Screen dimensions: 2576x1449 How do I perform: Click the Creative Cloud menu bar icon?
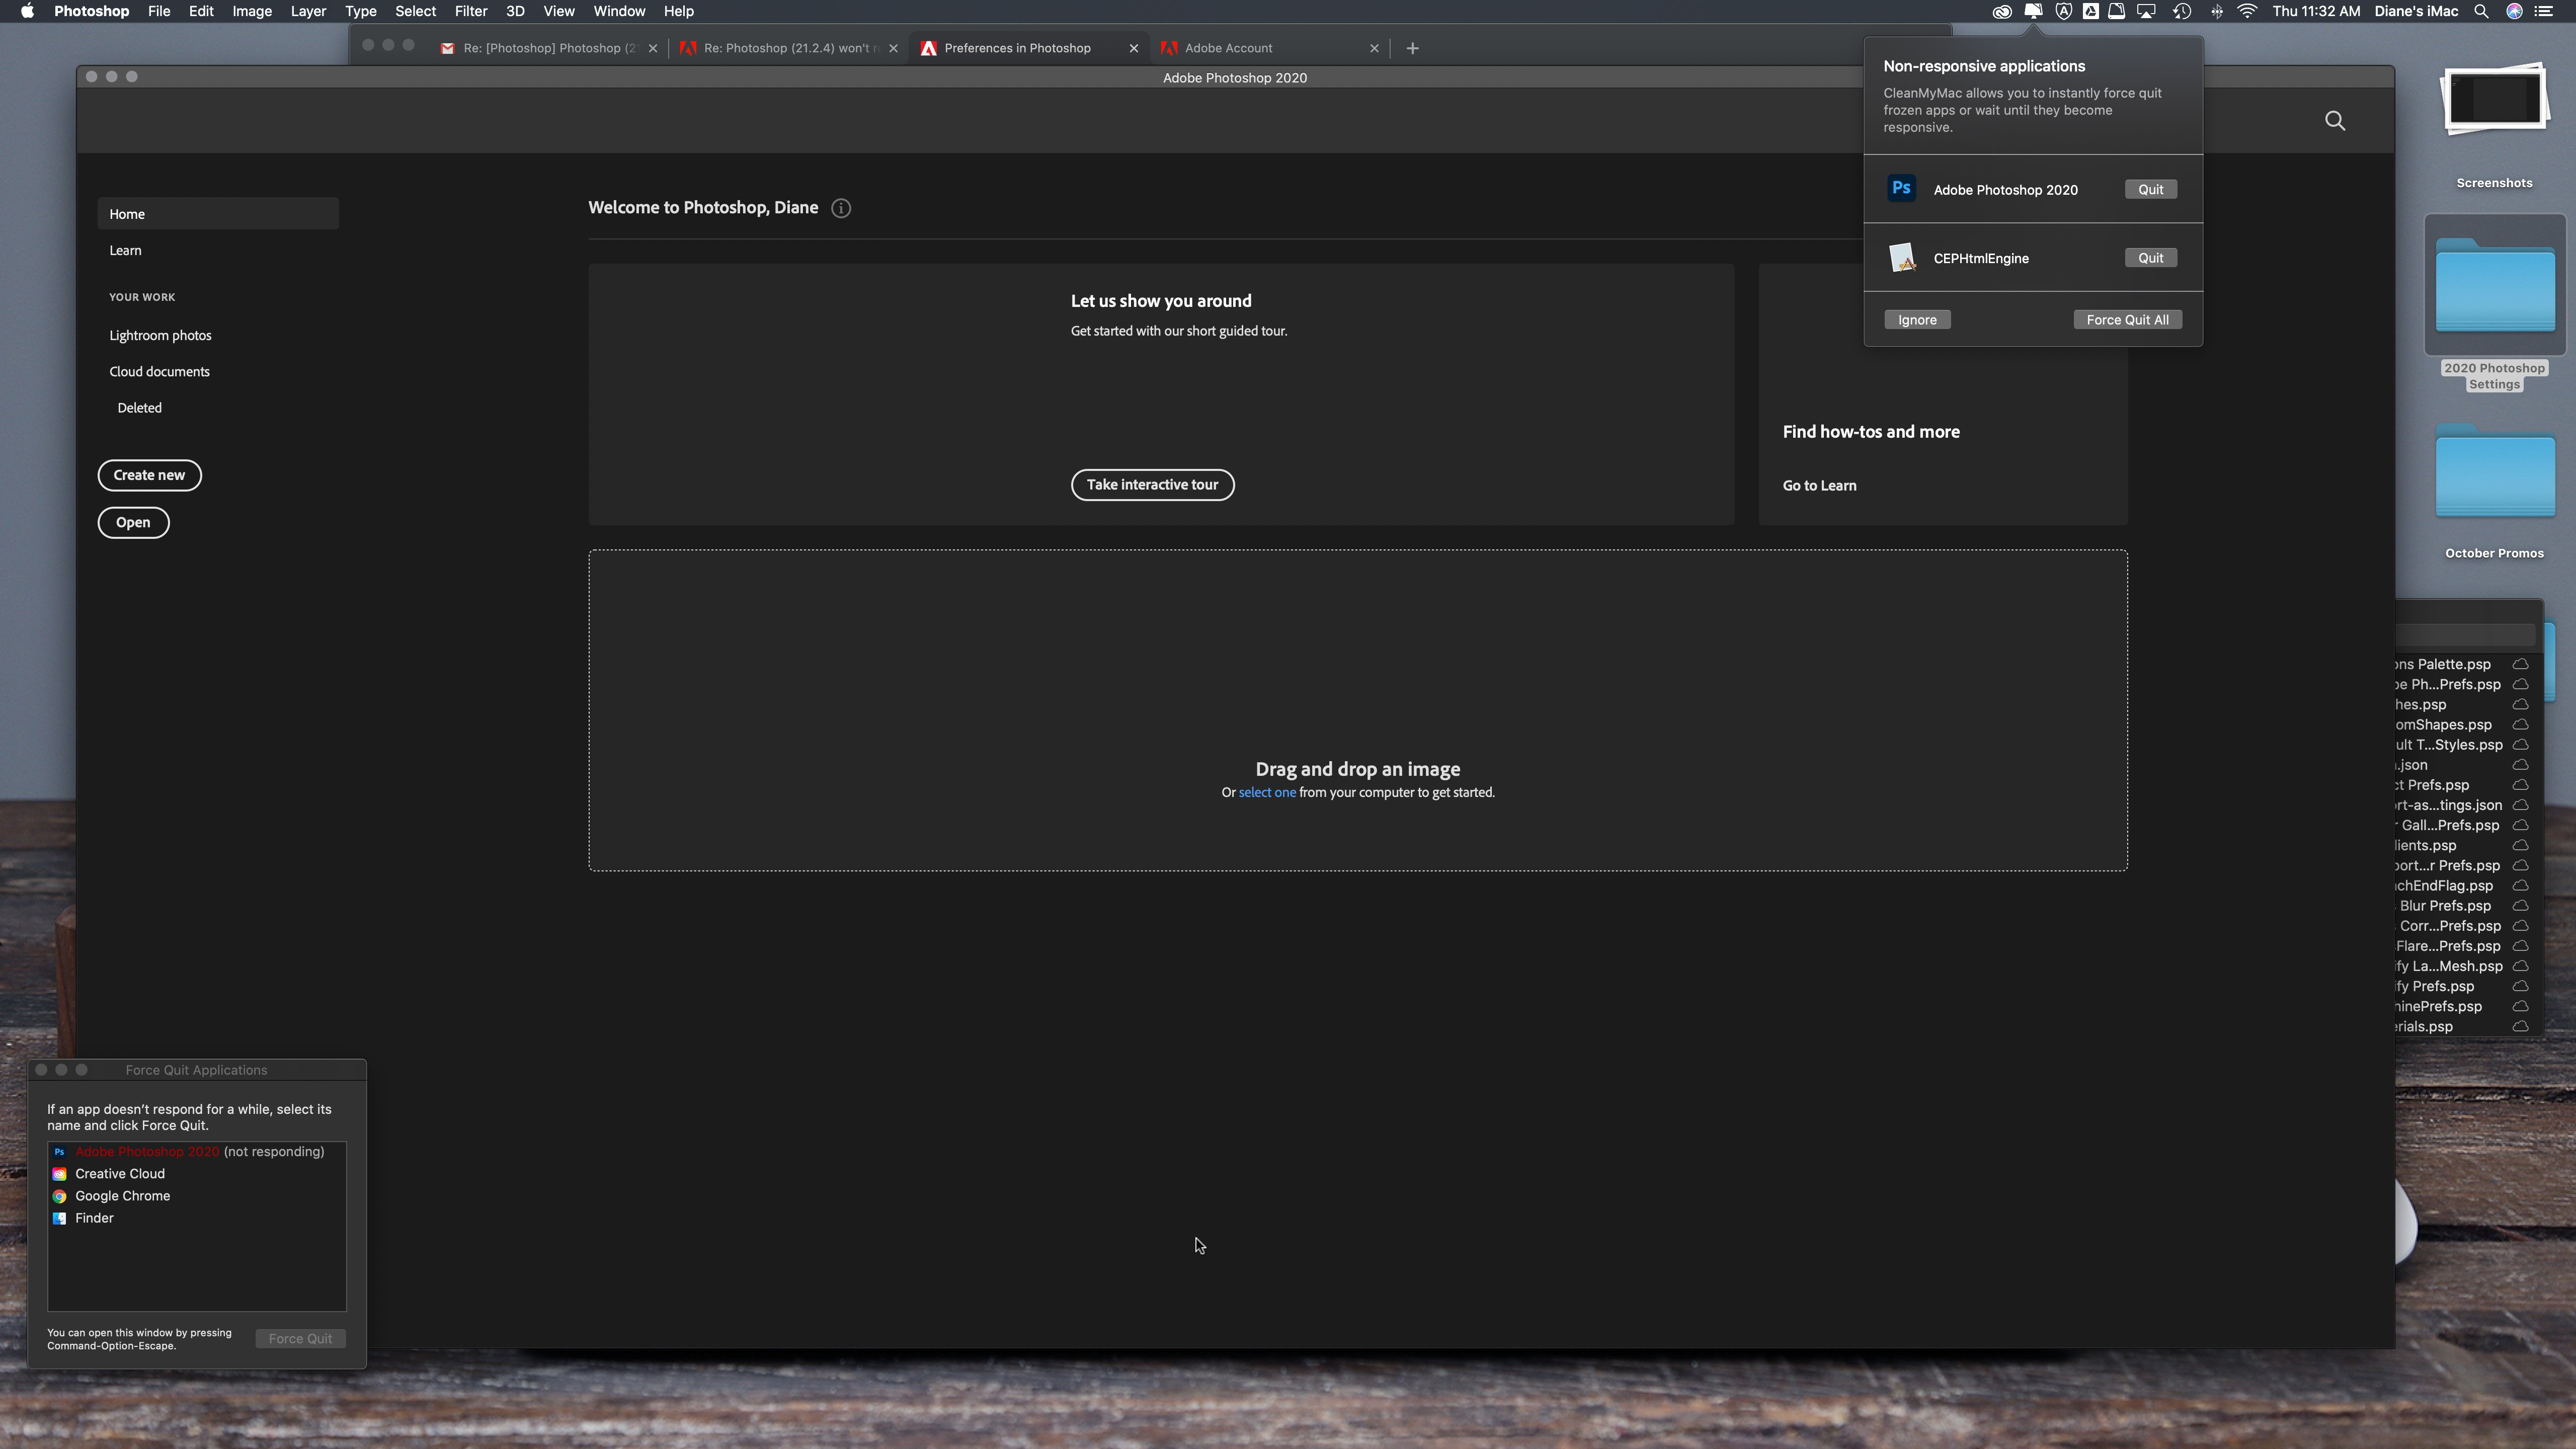2001,12
